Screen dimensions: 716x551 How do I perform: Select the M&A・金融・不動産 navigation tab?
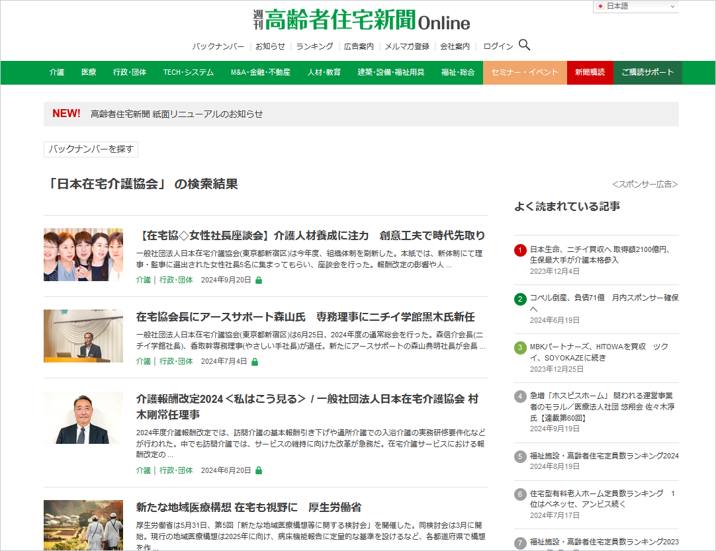click(x=261, y=72)
